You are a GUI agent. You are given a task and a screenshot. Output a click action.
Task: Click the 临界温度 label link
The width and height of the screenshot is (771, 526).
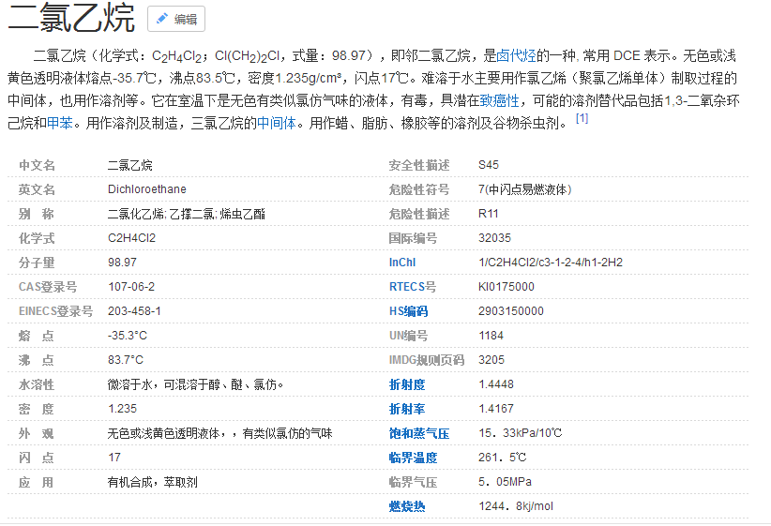[413, 458]
